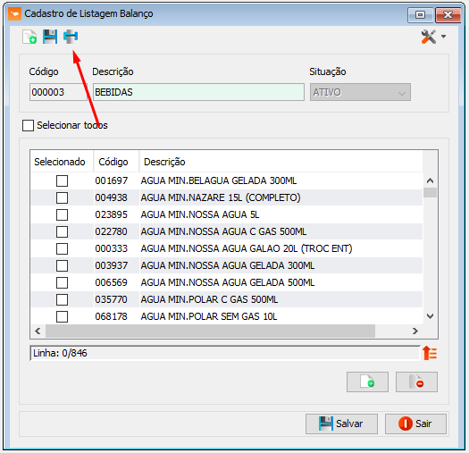The width and height of the screenshot is (469, 453).
Task: Open the Situação ATIVO dropdown
Action: 360,92
